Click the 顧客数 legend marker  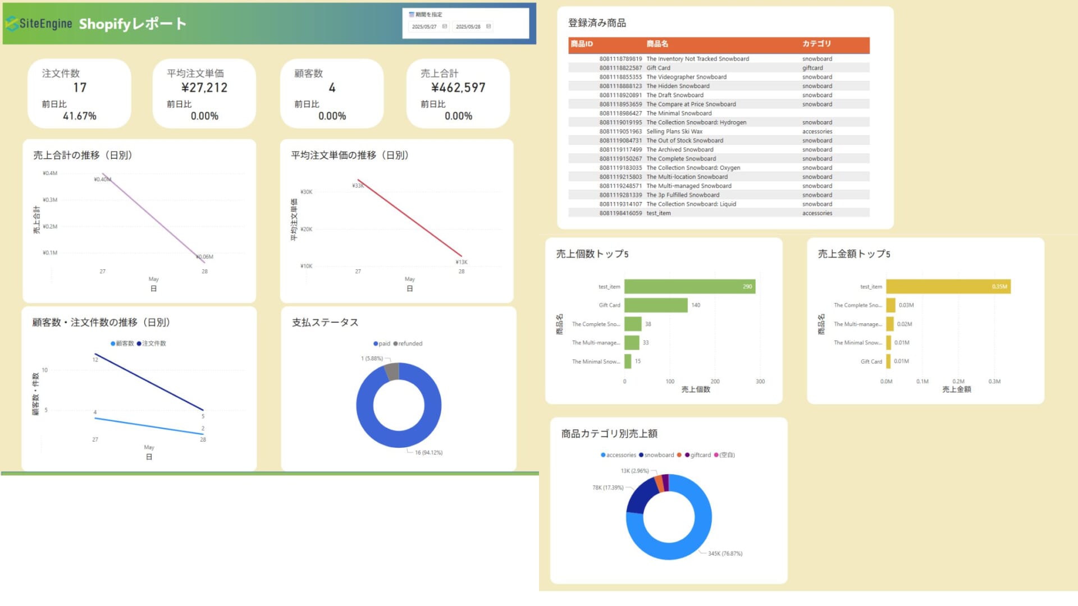pos(113,343)
